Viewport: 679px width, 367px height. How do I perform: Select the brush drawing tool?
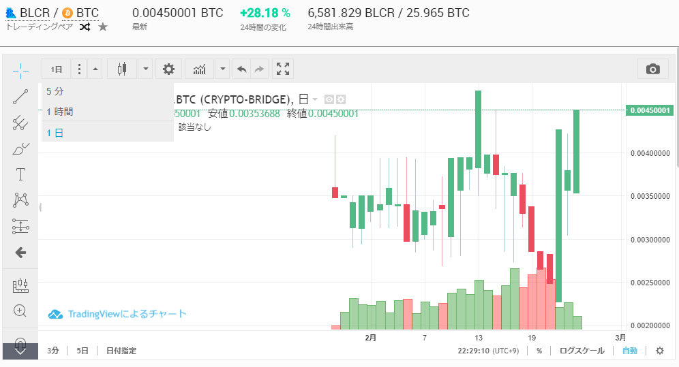(x=20, y=149)
